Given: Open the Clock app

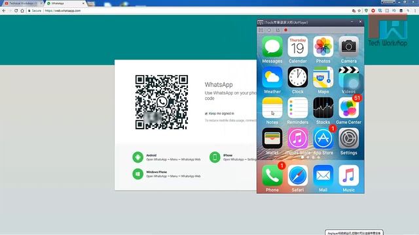Looking at the screenshot, I should tap(298, 77).
